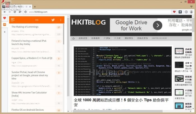Open the HN panel three-dot menu
The image size is (196, 114).
coord(61,20)
